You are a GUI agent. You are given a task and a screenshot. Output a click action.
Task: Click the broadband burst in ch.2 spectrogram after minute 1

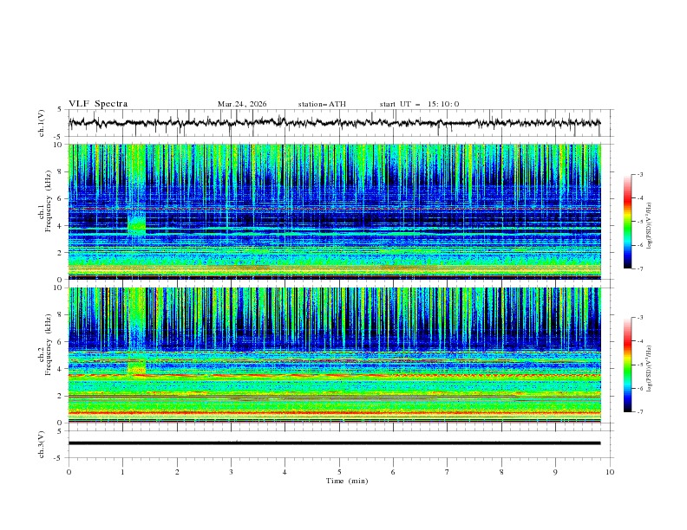tap(137, 330)
